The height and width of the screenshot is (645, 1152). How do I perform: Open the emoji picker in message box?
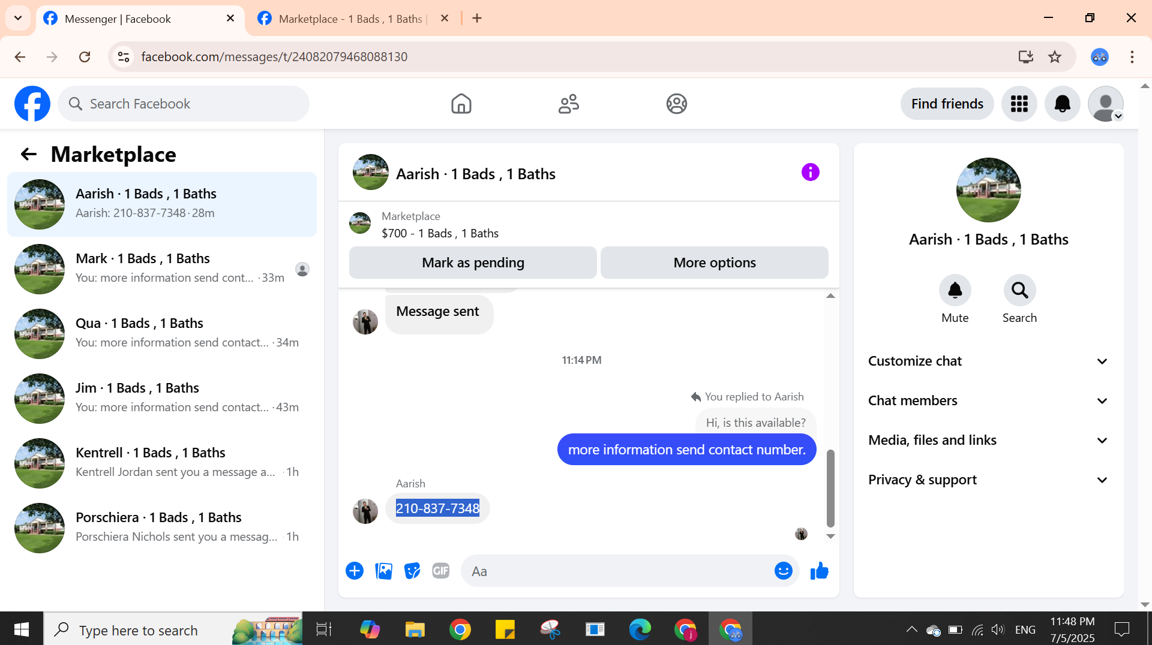click(x=783, y=571)
